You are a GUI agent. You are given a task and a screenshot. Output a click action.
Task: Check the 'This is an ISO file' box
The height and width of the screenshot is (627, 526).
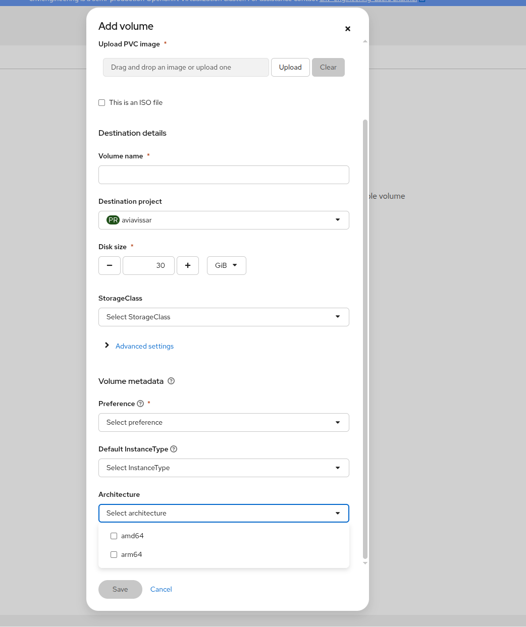pos(102,102)
